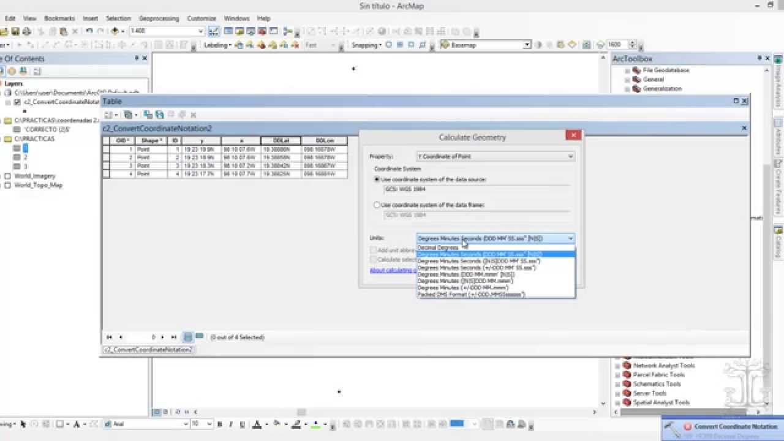This screenshot has height=441, width=784.
Task: Select 'Use coordinate system of the data frame'
Action: pyautogui.click(x=377, y=205)
